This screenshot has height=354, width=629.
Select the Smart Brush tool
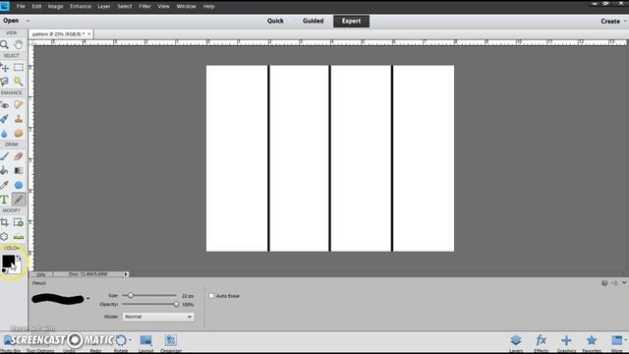click(4, 119)
